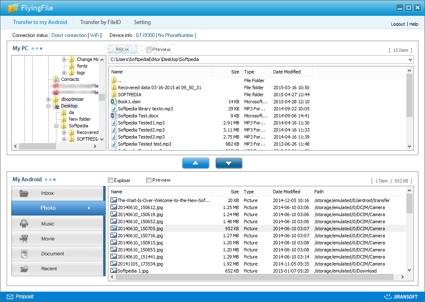This screenshot has height=302, width=425.
Task: Click the folder tree horizontal scrollbar
Action: point(38,146)
